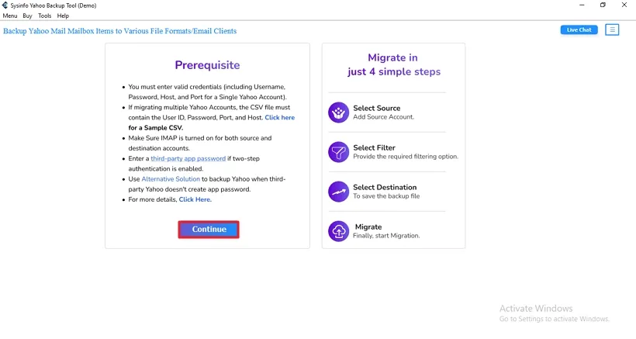Click the Select Source crown icon
The image size is (636, 339).
click(339, 112)
